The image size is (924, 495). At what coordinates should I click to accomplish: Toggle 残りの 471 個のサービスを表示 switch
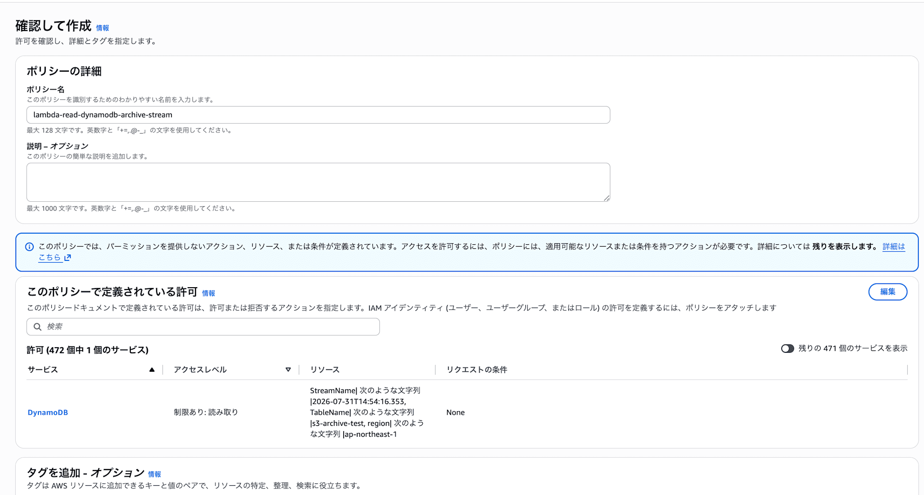pyautogui.click(x=787, y=349)
